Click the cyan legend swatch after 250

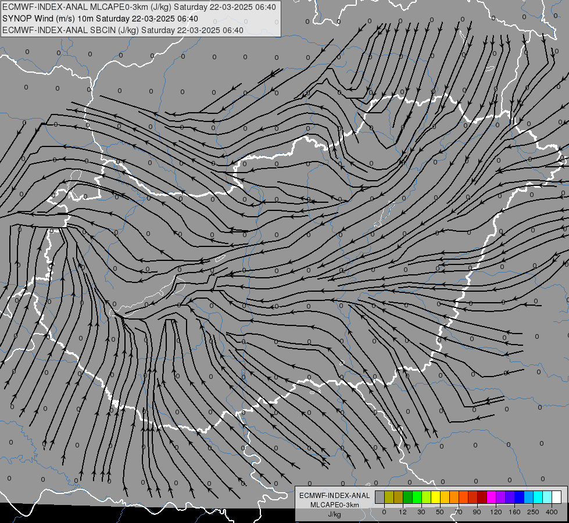point(538,497)
